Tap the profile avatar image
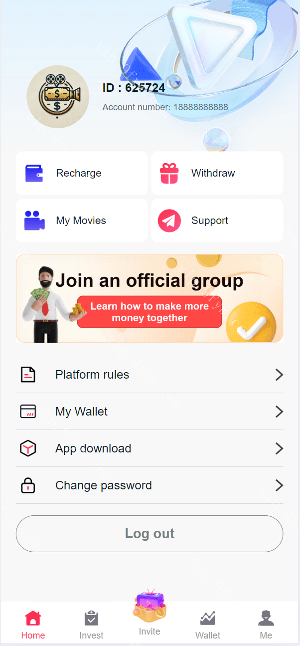Screen dimensions: 300x646 58,97
